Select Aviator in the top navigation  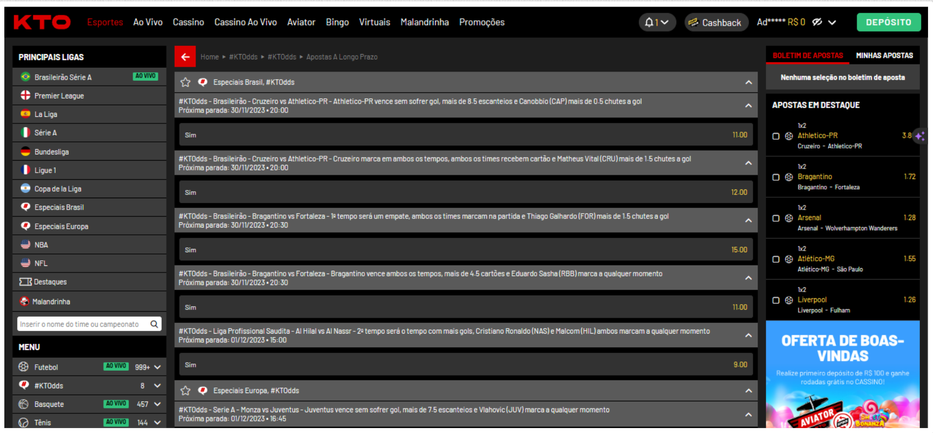[301, 22]
